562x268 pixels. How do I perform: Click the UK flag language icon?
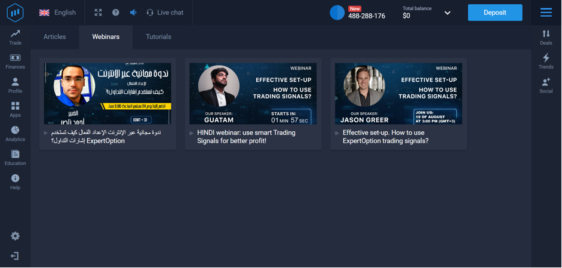[44, 13]
